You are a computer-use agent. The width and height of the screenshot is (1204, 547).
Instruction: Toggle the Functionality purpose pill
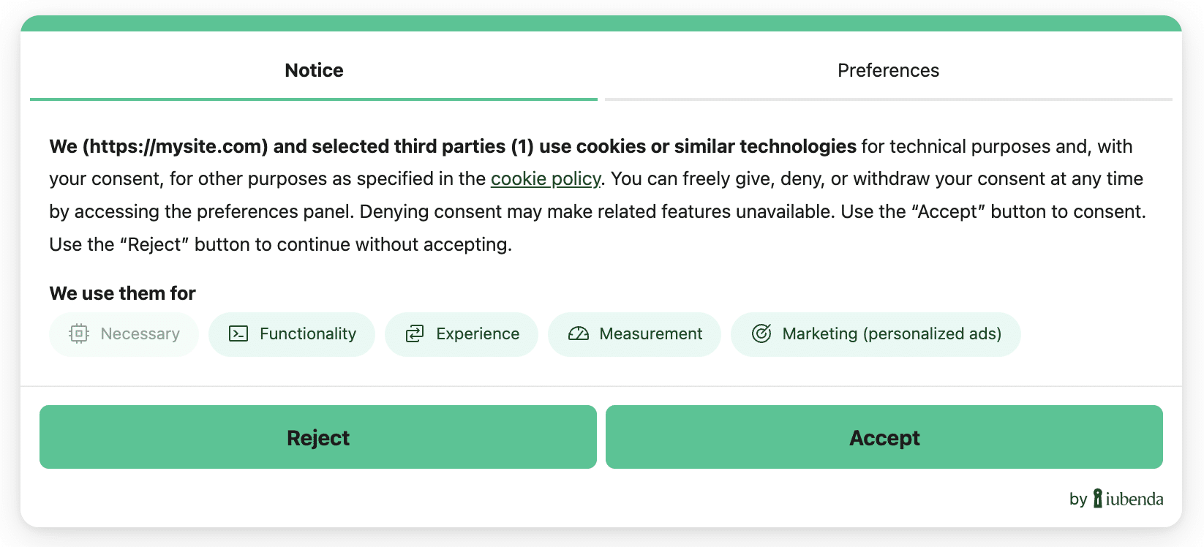click(291, 333)
